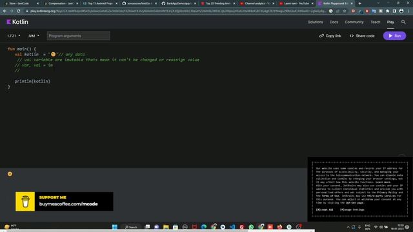Open the browser profile avatar
The height and width of the screenshot is (232, 413).
(x=401, y=11)
